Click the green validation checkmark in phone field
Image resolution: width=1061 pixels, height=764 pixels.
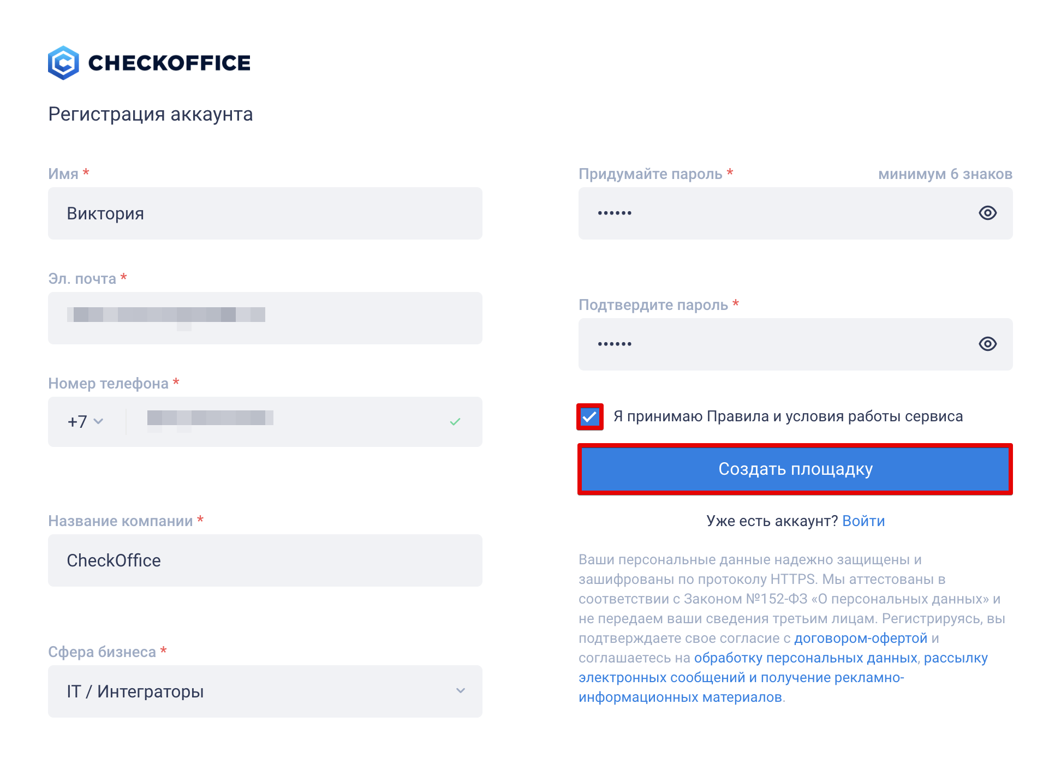pos(455,422)
